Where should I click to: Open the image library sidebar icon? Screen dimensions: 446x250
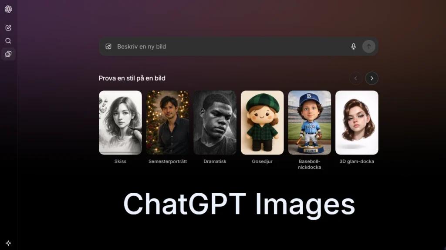pyautogui.click(x=8, y=54)
